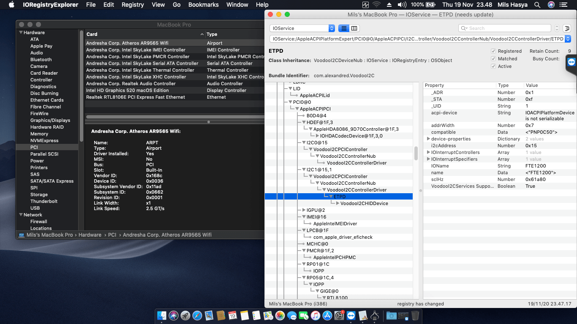Toggle the Active checkbox
This screenshot has width=577, height=324.
pyautogui.click(x=493, y=66)
